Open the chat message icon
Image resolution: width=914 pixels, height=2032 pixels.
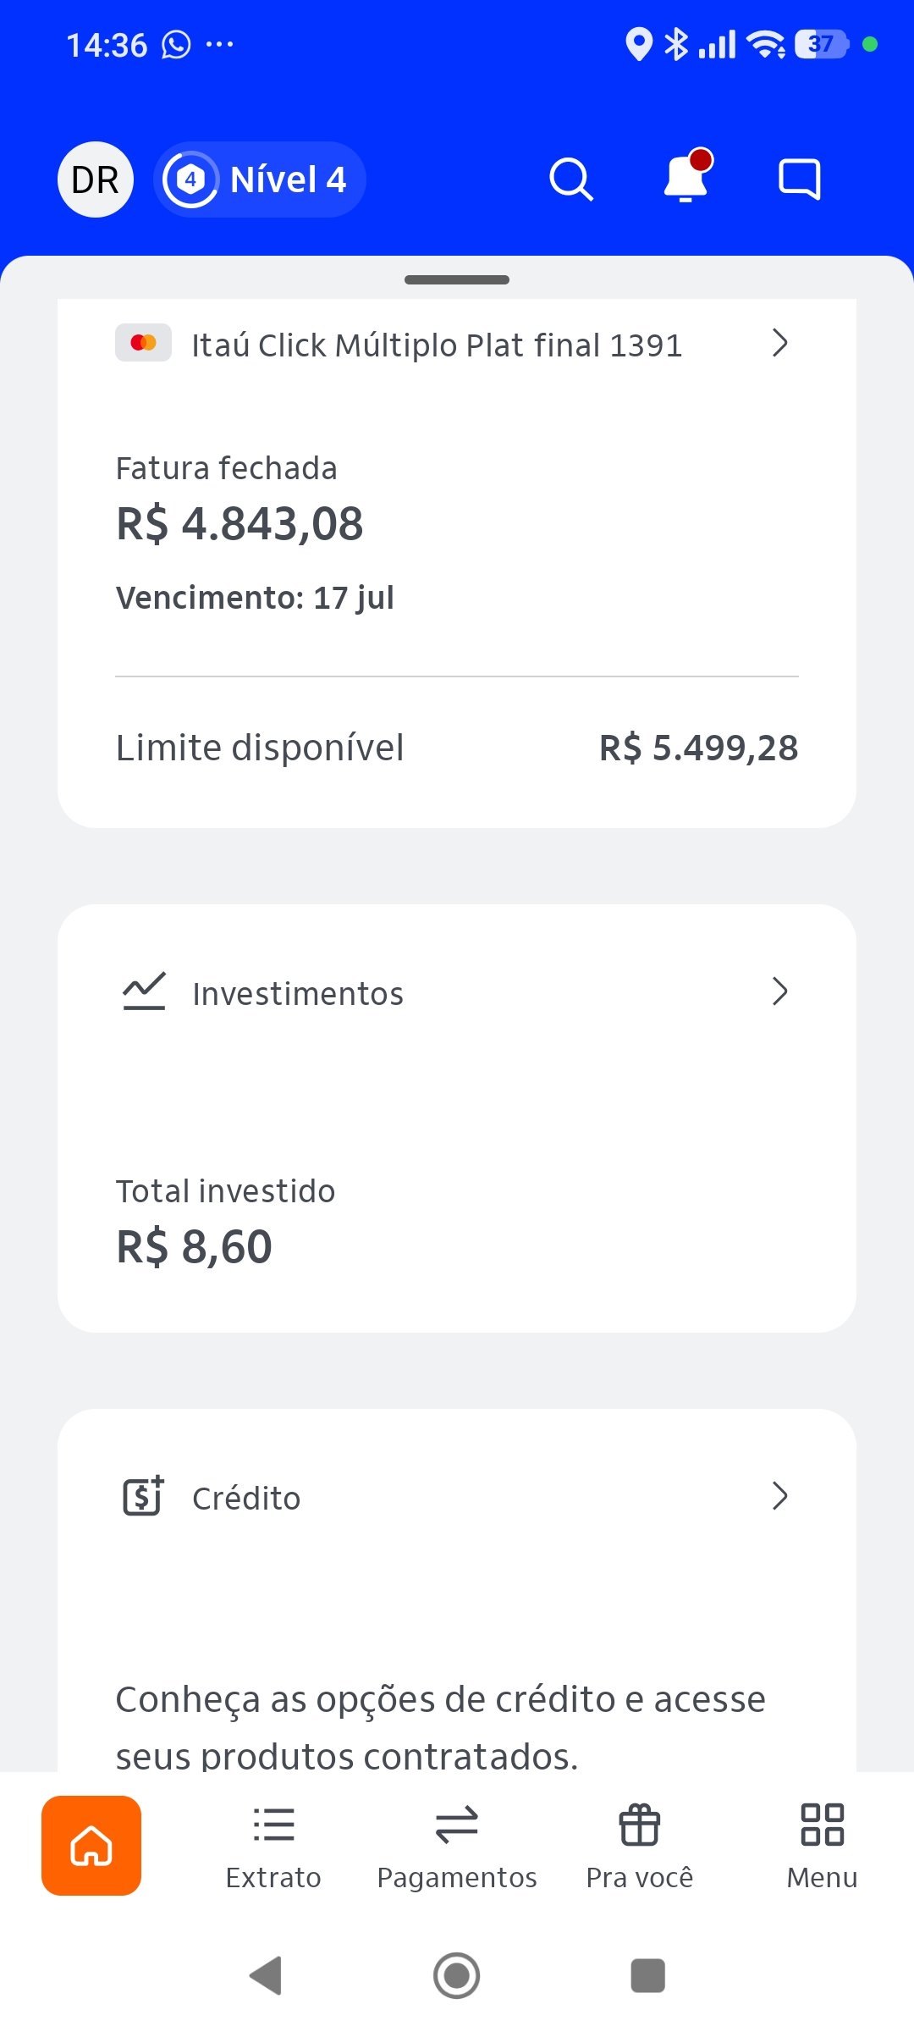pos(800,179)
